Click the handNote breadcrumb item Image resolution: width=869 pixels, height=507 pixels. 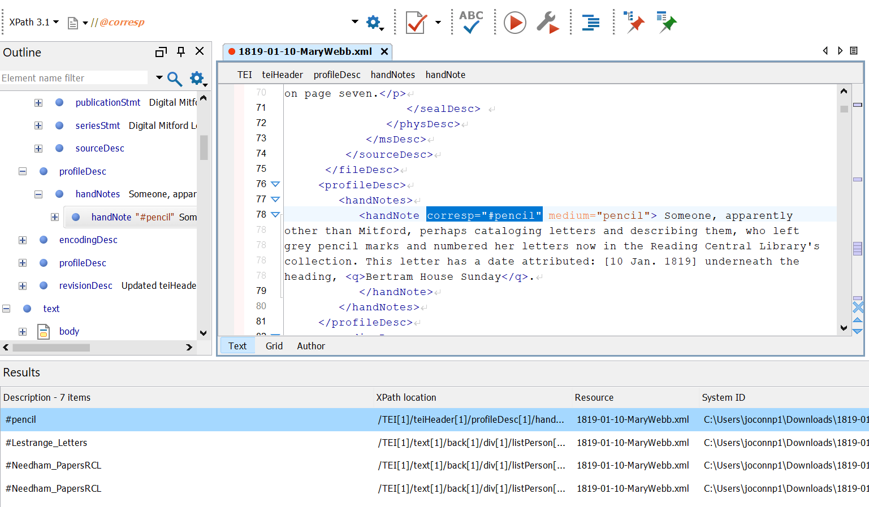tap(446, 75)
